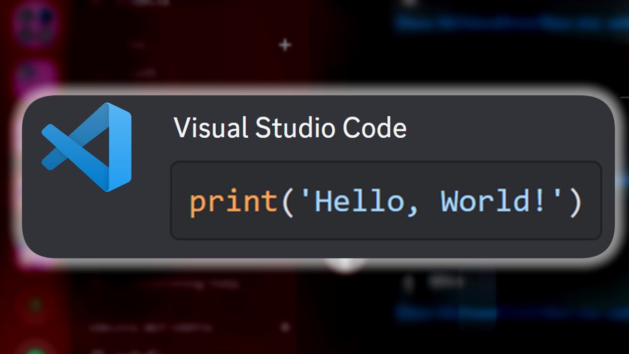Click the white blurred shape under the card

pyautogui.click(x=345, y=265)
